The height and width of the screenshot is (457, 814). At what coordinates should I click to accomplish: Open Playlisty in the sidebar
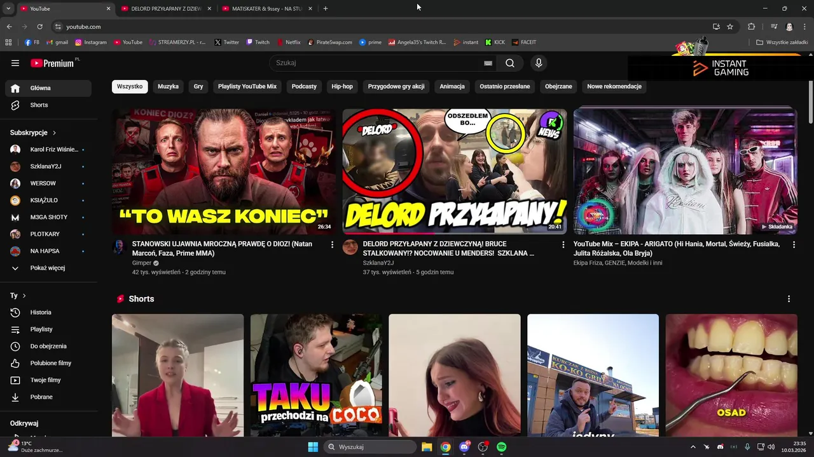[x=48, y=329]
